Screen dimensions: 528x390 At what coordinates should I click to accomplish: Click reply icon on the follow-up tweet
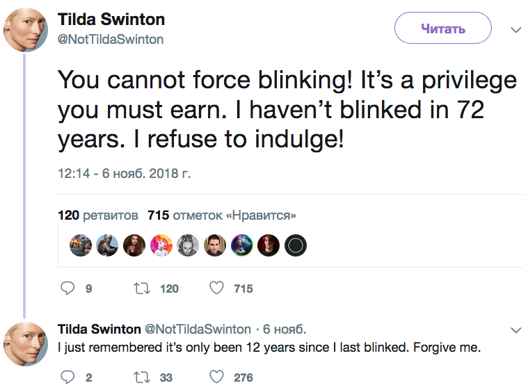[67, 377]
